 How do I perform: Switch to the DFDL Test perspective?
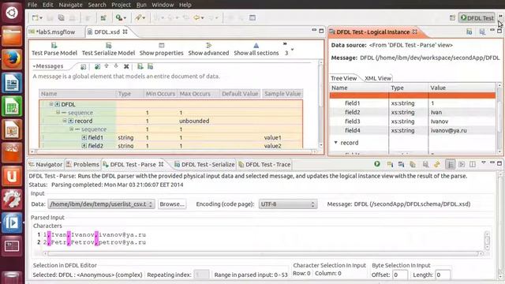[x=477, y=17]
